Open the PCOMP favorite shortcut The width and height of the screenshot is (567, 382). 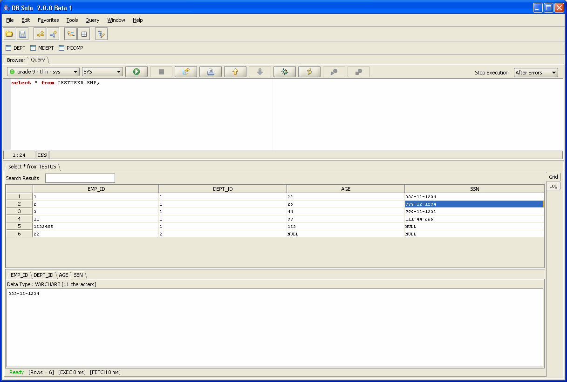coord(71,48)
